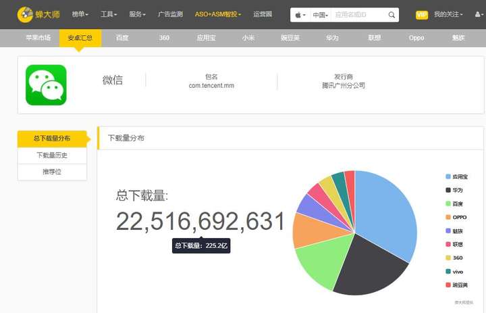Viewport: 486px width, 313px height.
Task: Click the VIP badge icon
Action: click(421, 15)
